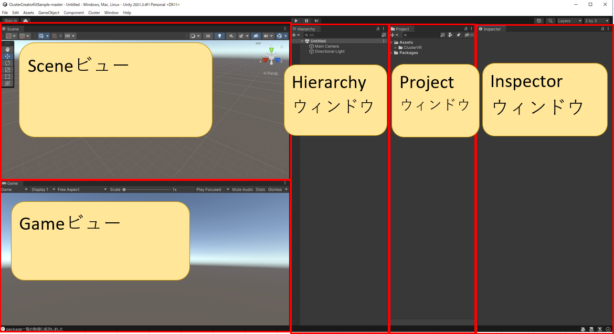Screen dimensions: 614x334
Task: Open the GameObject menu
Action: click(x=49, y=13)
